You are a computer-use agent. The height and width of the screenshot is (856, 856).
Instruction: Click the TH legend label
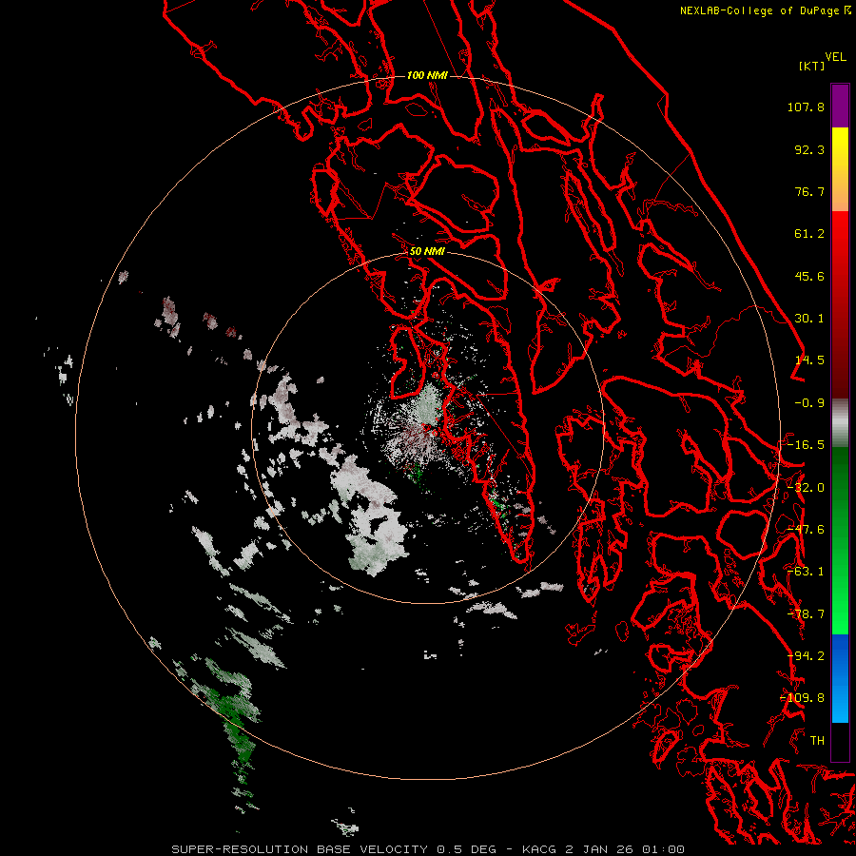pyautogui.click(x=817, y=741)
